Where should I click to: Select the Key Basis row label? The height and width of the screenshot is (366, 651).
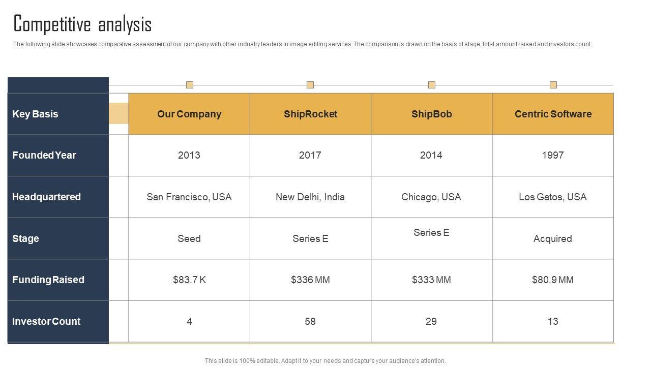[35, 114]
